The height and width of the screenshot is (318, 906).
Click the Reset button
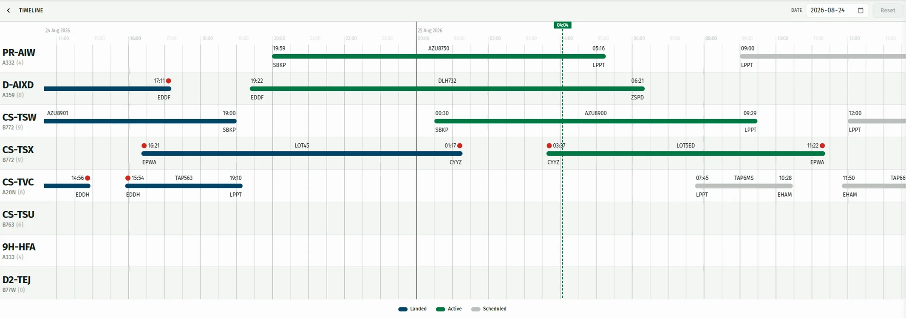click(888, 10)
